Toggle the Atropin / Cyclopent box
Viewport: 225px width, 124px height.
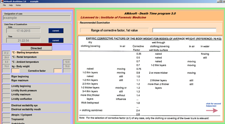[x=6, y=115]
